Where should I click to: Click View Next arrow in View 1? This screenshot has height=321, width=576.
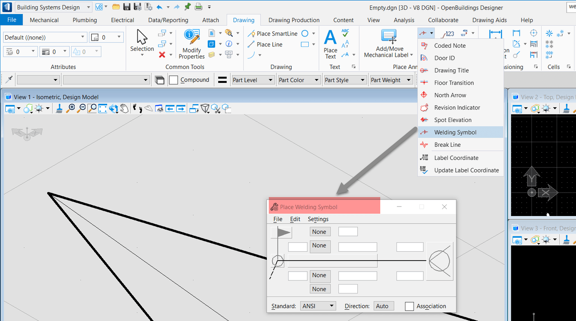(x=181, y=109)
